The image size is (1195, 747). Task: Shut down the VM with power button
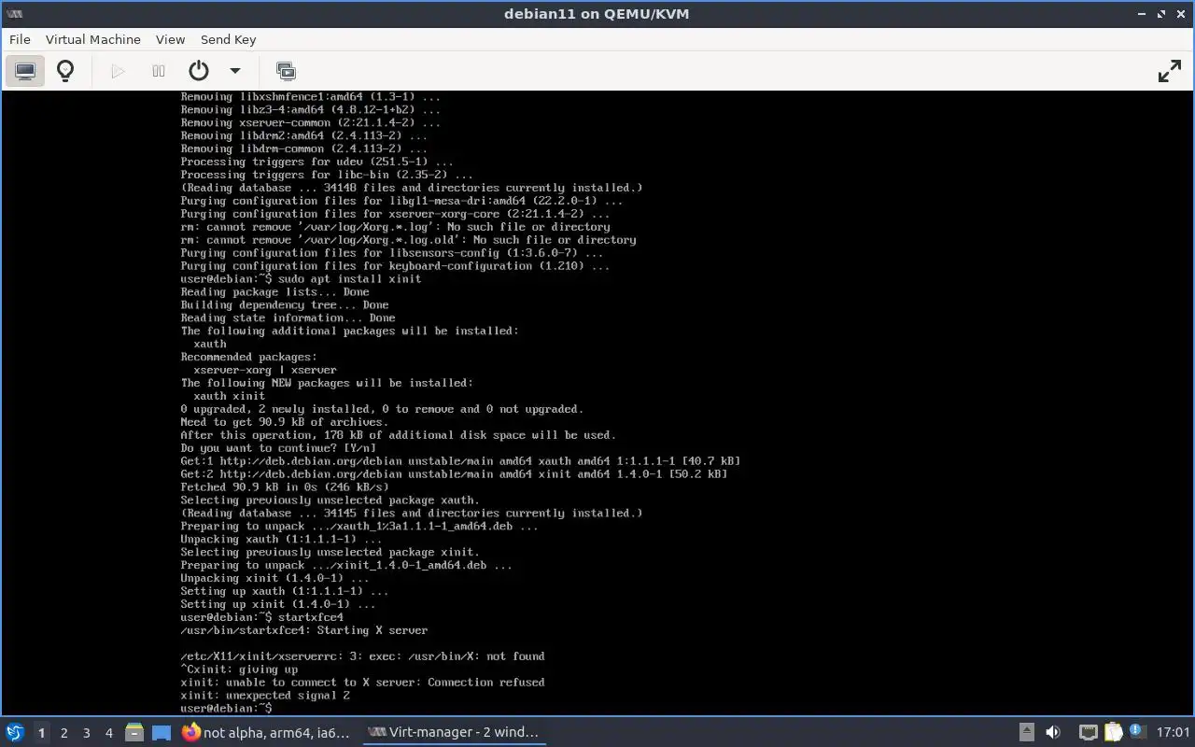click(x=198, y=71)
